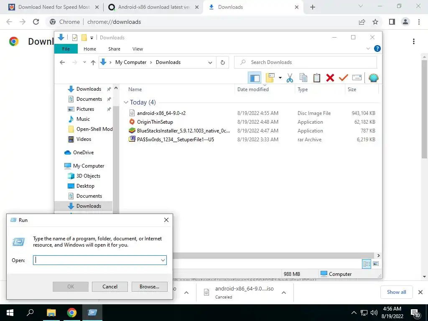Click the taskbar search magnifier
Viewport: 428px width, 321px height.
(x=30, y=313)
